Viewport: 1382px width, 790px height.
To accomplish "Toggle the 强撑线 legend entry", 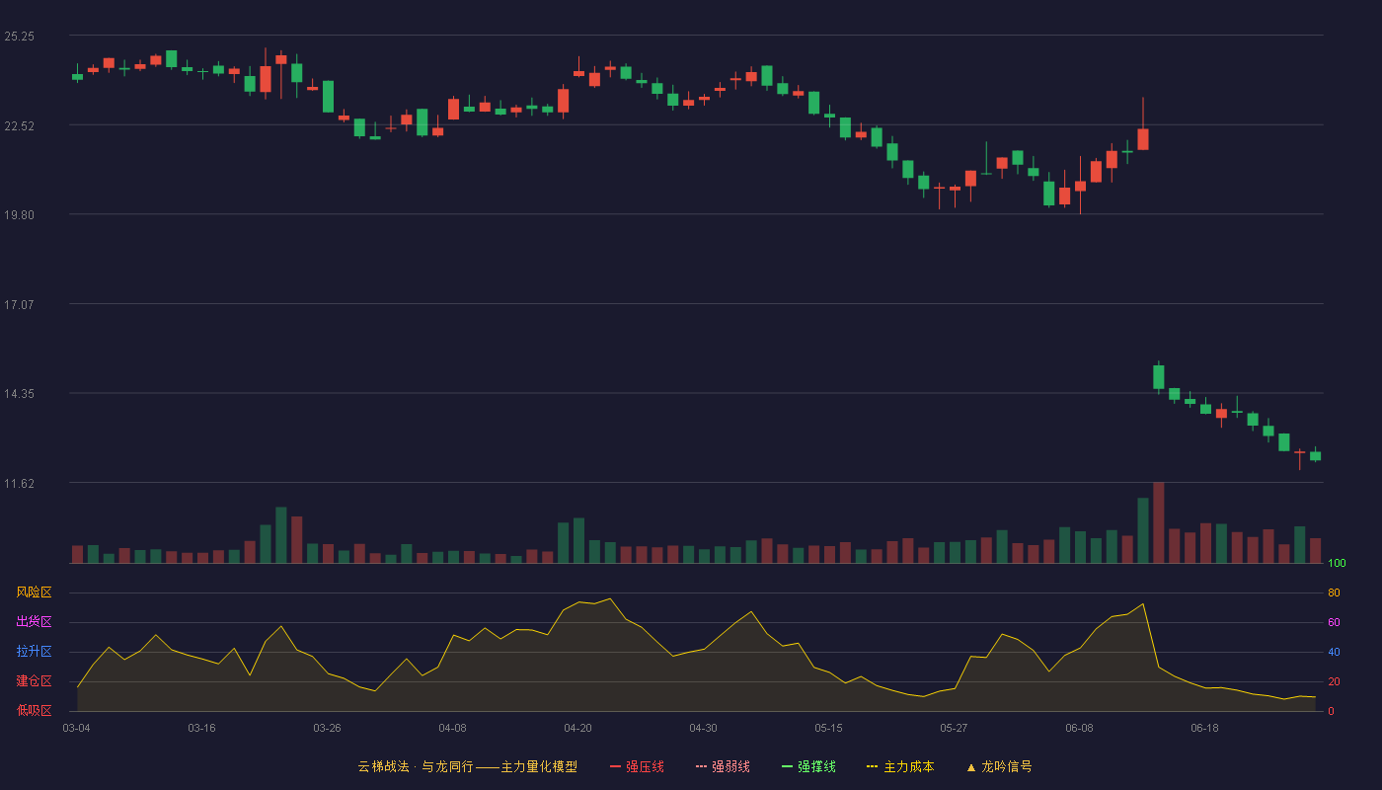I will (808, 766).
